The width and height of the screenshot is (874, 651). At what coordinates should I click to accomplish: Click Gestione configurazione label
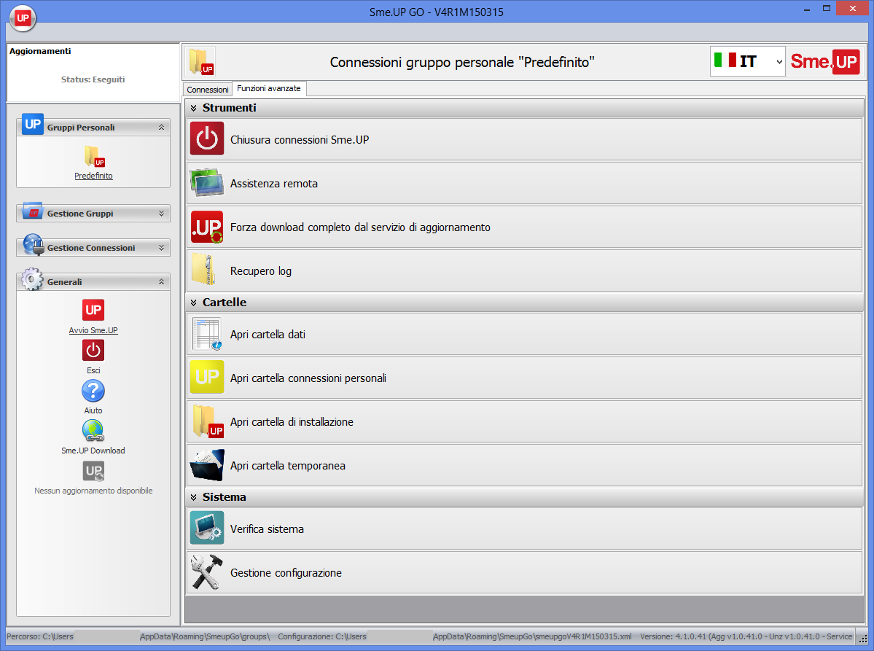click(x=286, y=573)
